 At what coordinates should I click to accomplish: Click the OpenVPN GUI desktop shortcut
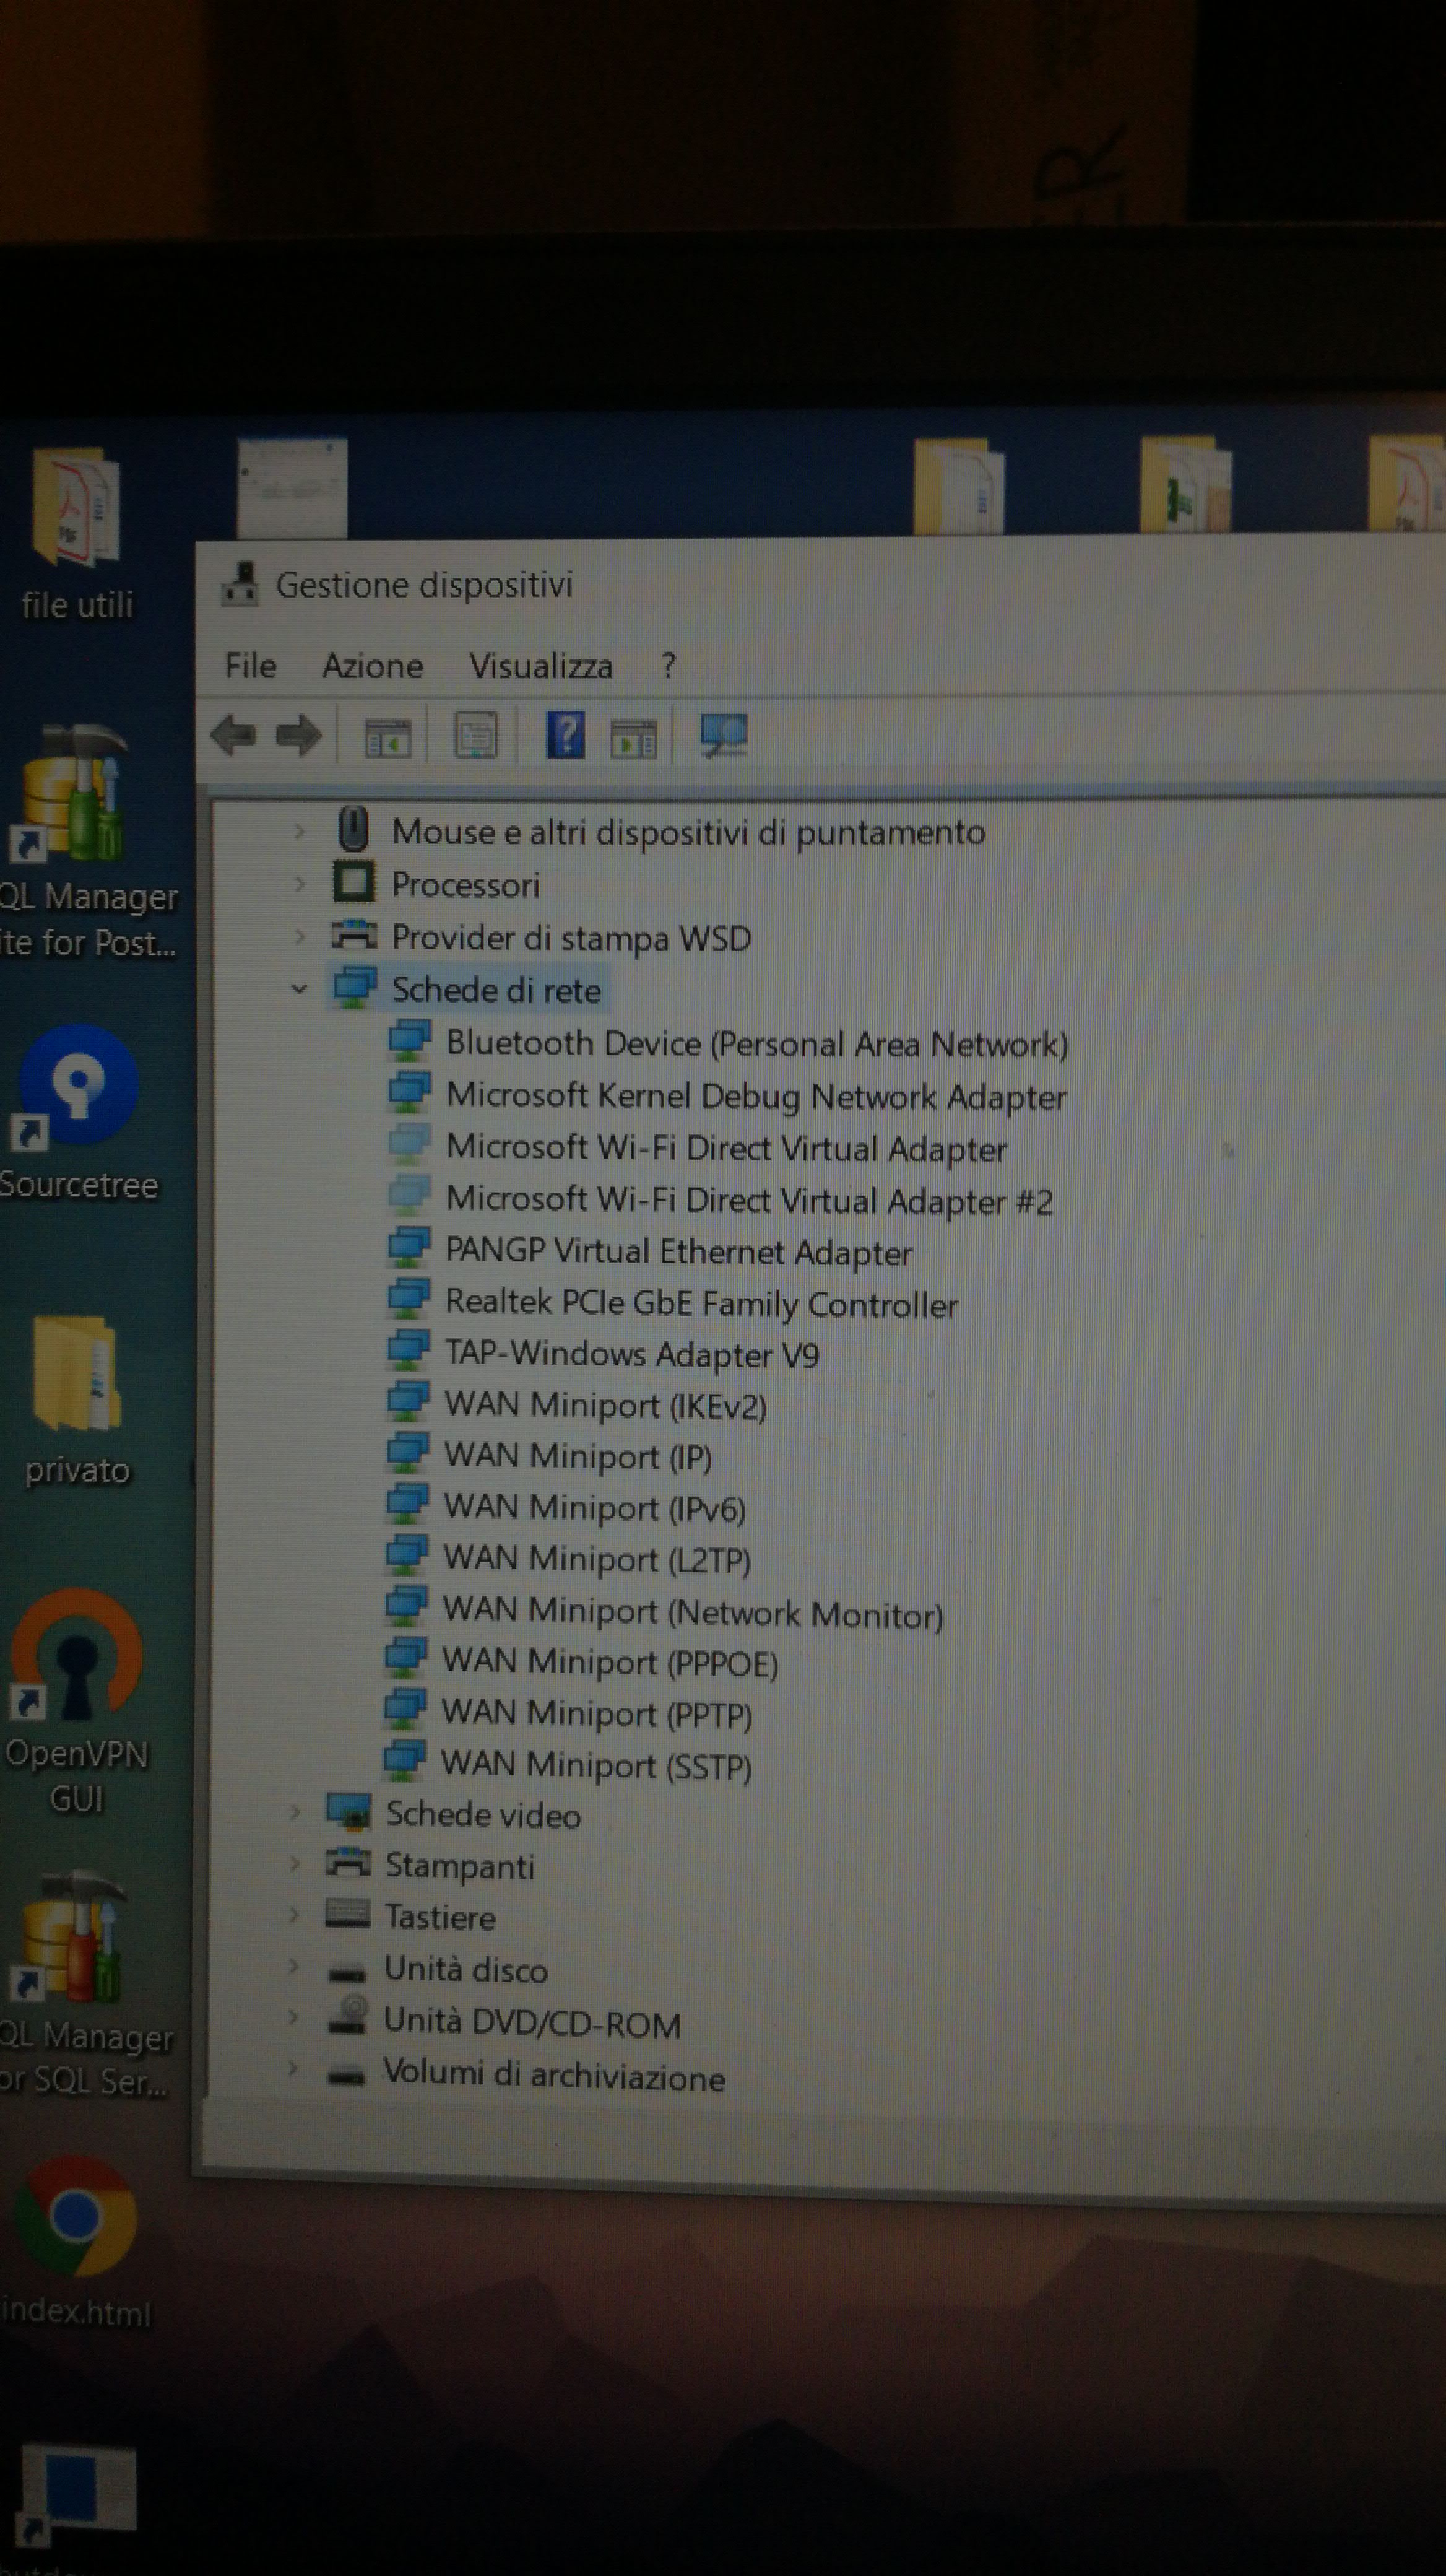[x=76, y=1700]
